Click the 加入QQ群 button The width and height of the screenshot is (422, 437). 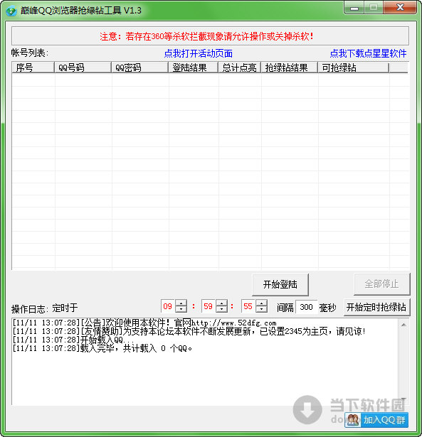pos(376,420)
